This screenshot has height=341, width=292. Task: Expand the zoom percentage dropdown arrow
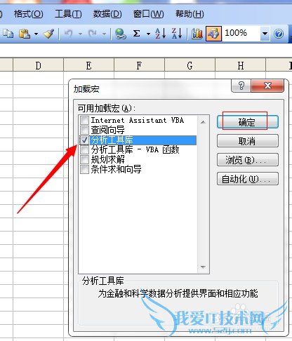265,34
